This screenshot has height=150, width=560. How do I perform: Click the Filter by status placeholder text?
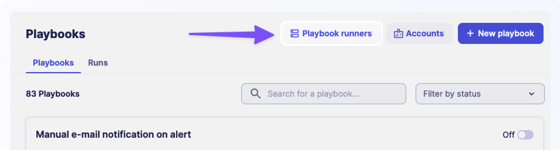coord(452,94)
